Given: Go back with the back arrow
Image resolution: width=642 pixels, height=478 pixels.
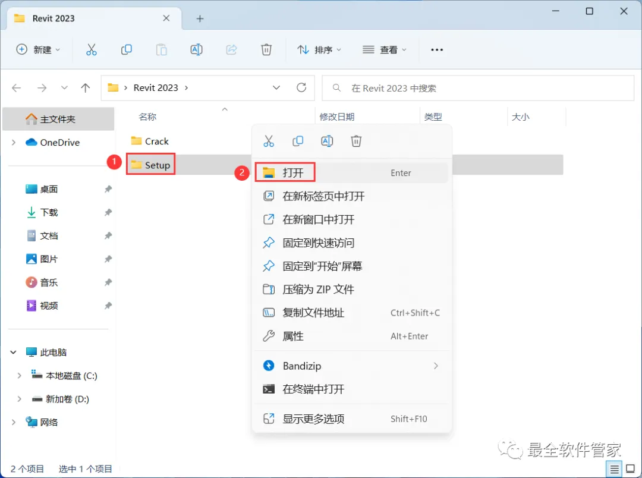Looking at the screenshot, I should [17, 87].
